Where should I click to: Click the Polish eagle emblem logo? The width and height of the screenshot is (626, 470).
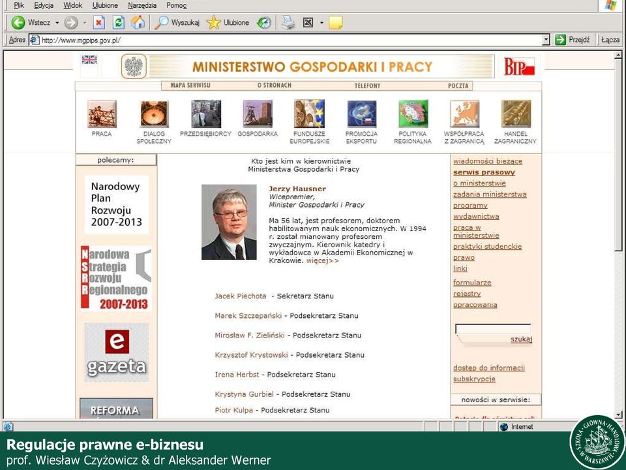coord(134,67)
